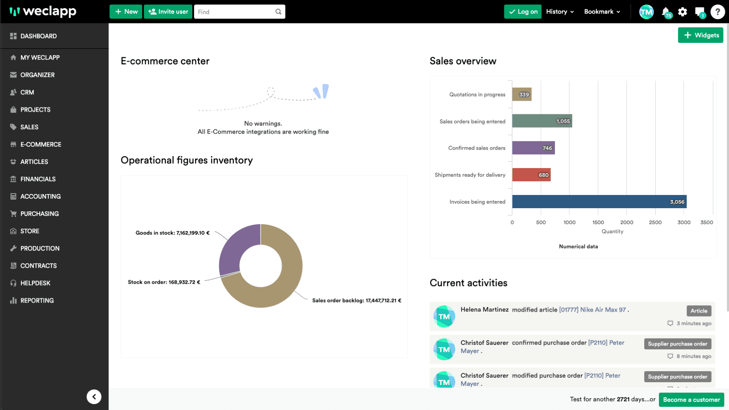Click Become a customer button
The height and width of the screenshot is (410, 729).
[691, 400]
